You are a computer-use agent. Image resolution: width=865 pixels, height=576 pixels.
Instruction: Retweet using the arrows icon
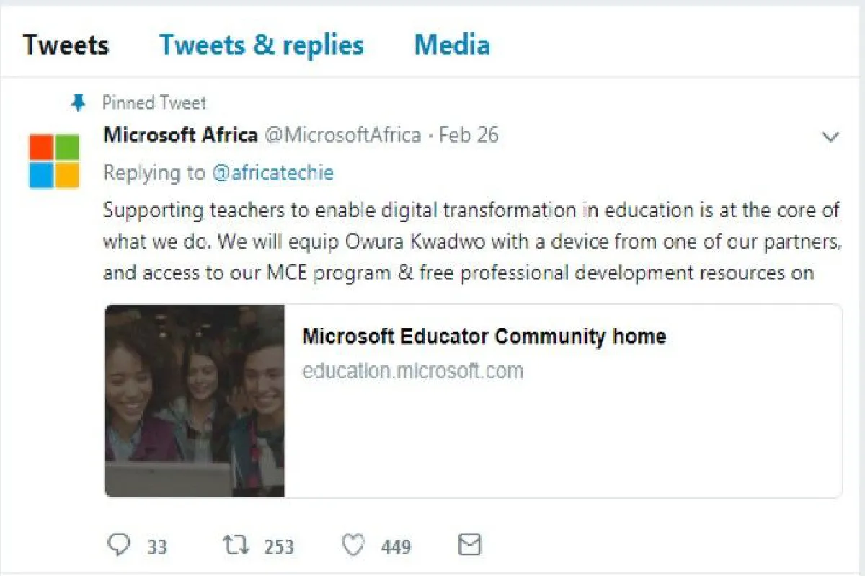coord(234,545)
